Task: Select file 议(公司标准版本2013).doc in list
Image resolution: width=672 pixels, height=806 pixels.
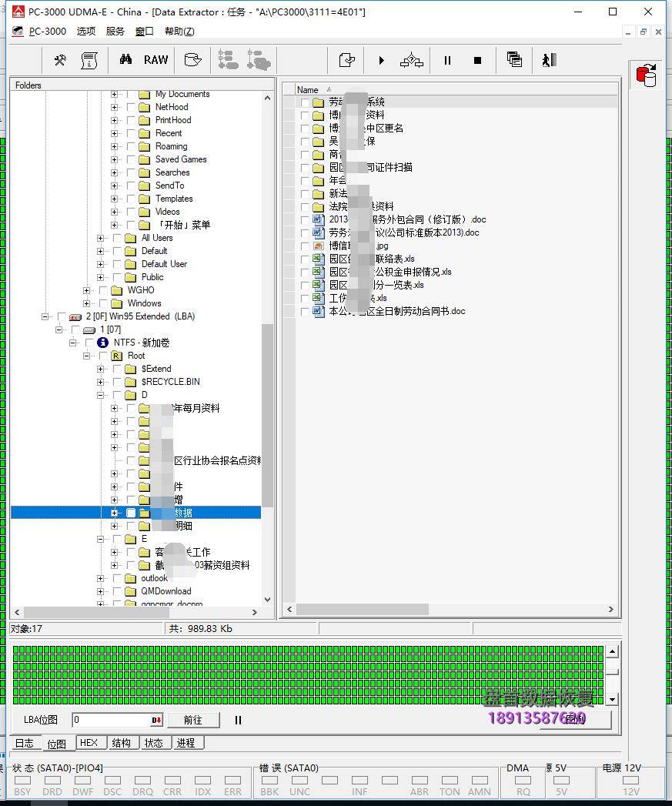Action: coord(403,232)
